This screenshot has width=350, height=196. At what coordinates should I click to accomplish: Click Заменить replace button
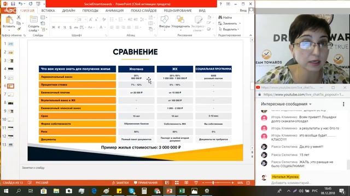click(230, 23)
